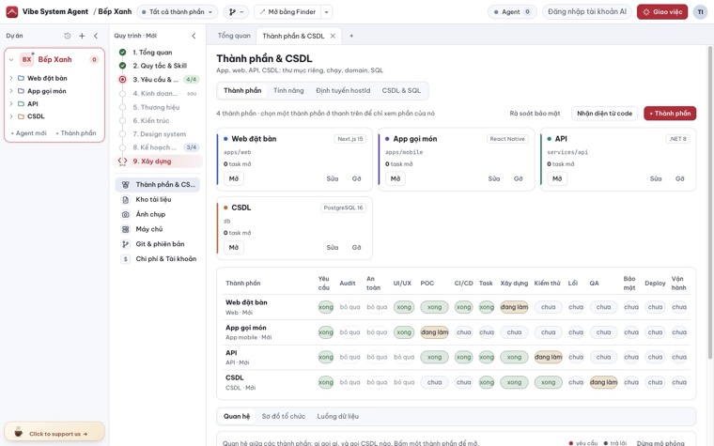Click Rà soát bảo mật link
The image size is (714, 446).
click(535, 114)
